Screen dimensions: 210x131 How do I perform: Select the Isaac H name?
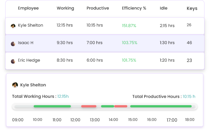tap(26, 43)
